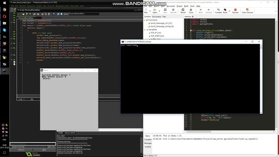Click the Compile icon in Geany toolbar
279x157 pixels.
(x=218, y=10)
